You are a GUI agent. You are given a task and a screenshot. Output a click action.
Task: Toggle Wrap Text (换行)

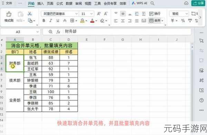155,13
